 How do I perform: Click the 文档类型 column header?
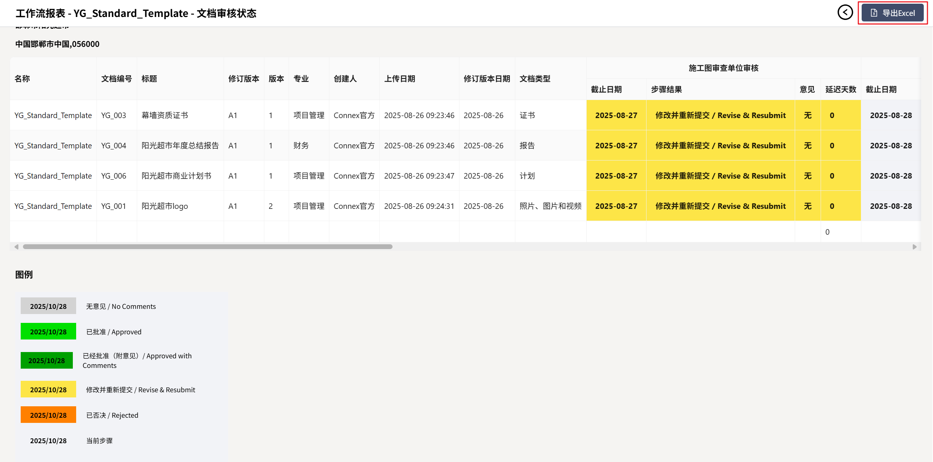click(535, 79)
